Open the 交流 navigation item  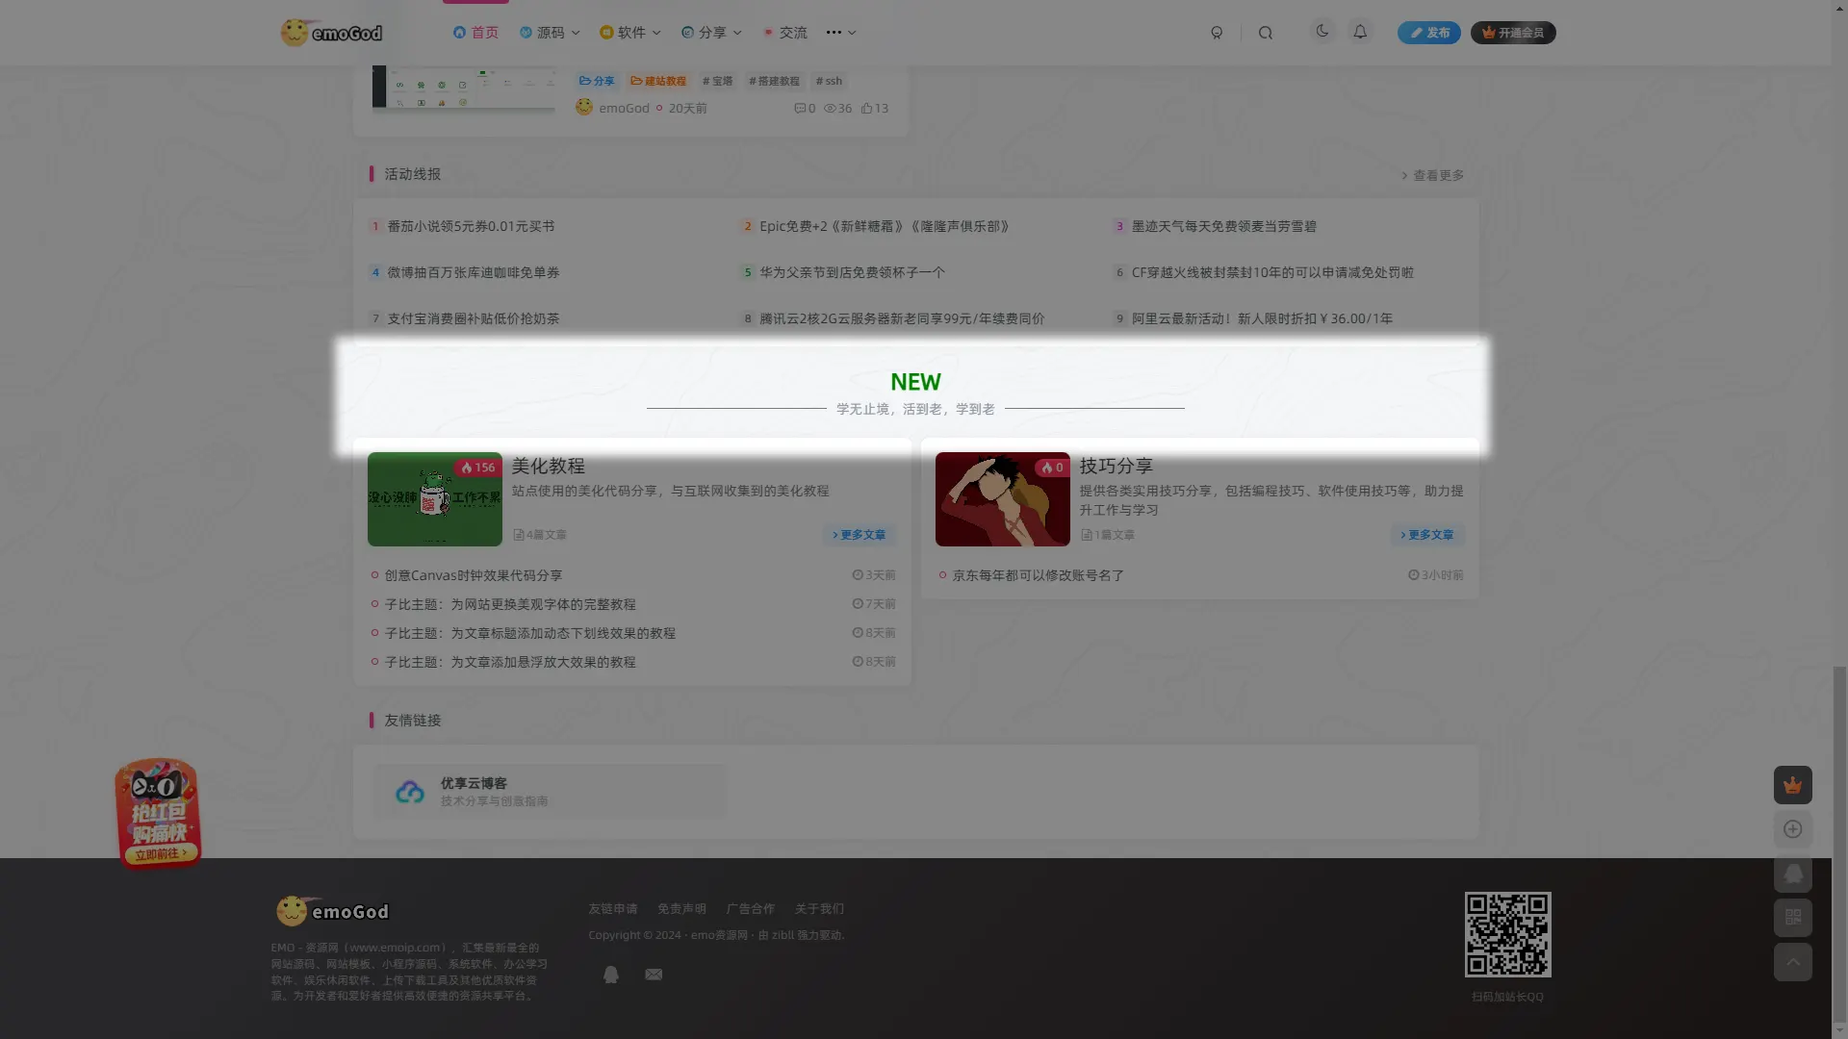[784, 33]
